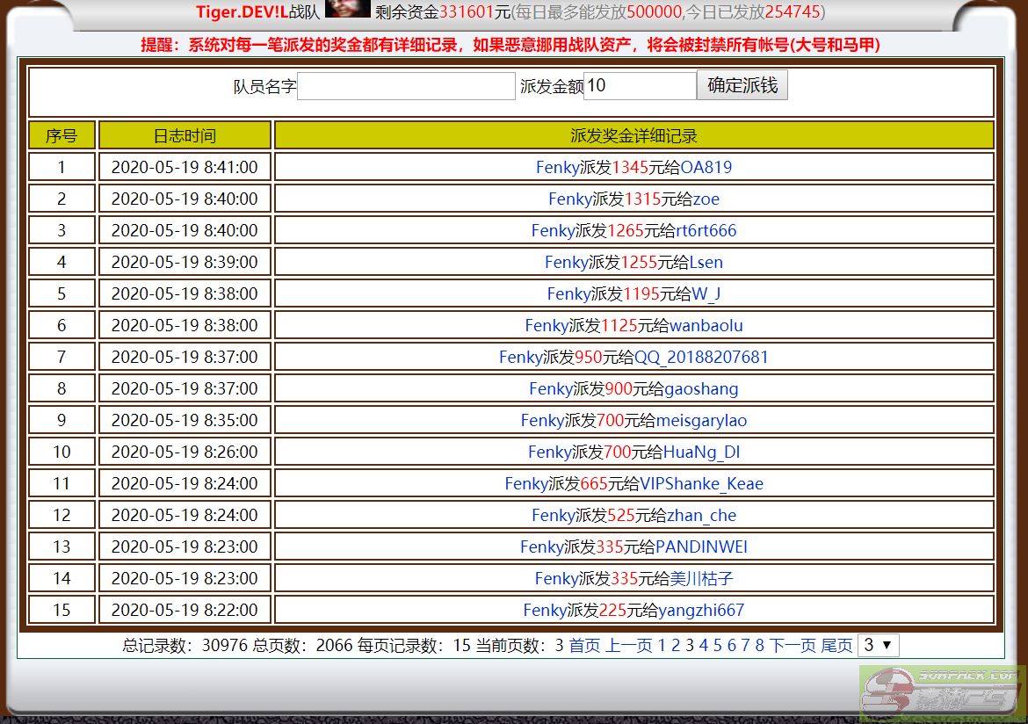Viewport: 1028px width, 724px height.
Task: Jump to 尾页 last page
Action: (x=836, y=646)
